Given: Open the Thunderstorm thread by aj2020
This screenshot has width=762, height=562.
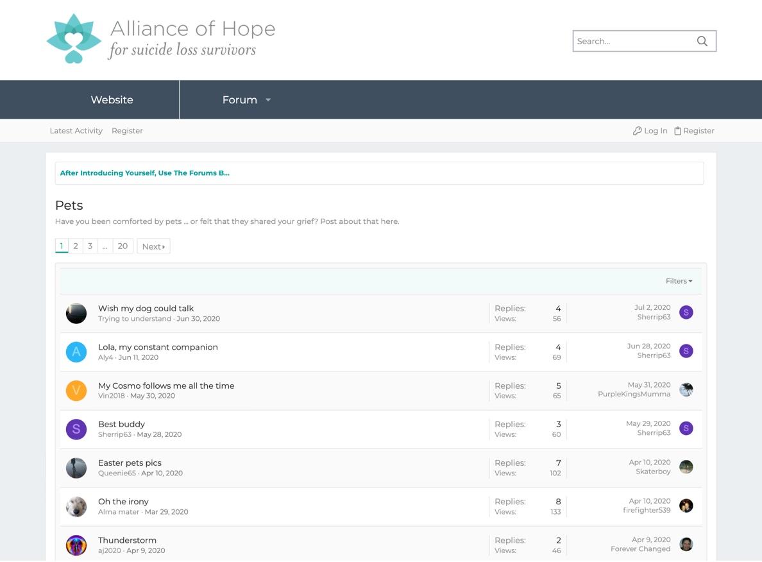Looking at the screenshot, I should point(127,540).
